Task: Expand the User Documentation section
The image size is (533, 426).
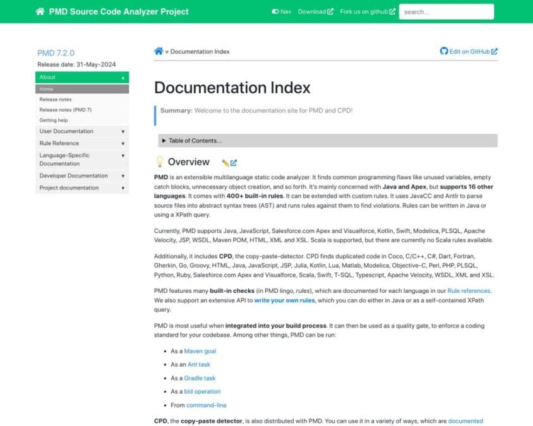Action: [x=82, y=131]
